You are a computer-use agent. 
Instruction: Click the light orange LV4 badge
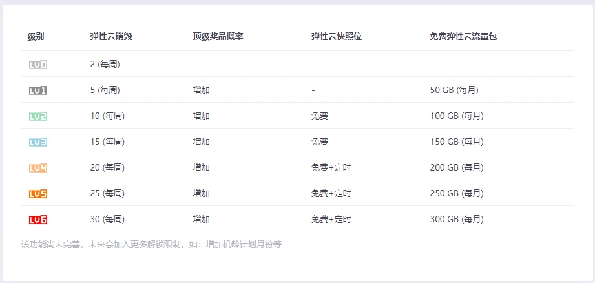(x=38, y=168)
